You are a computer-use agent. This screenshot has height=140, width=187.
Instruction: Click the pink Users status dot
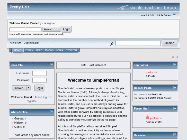(13, 127)
